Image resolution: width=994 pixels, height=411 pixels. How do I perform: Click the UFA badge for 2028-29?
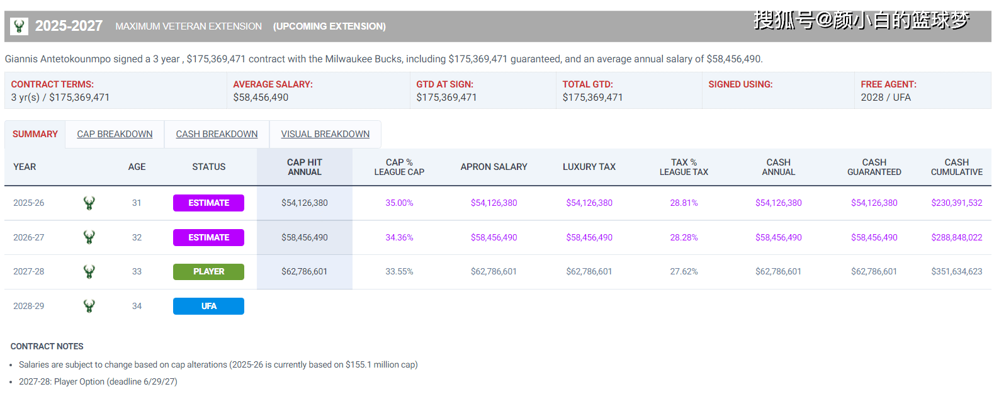(208, 306)
